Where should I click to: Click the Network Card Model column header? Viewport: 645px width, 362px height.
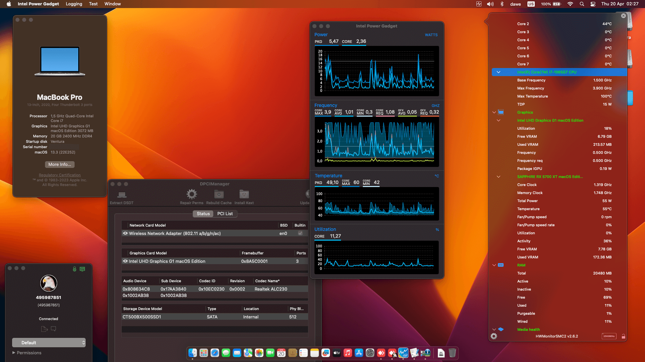pos(147,225)
